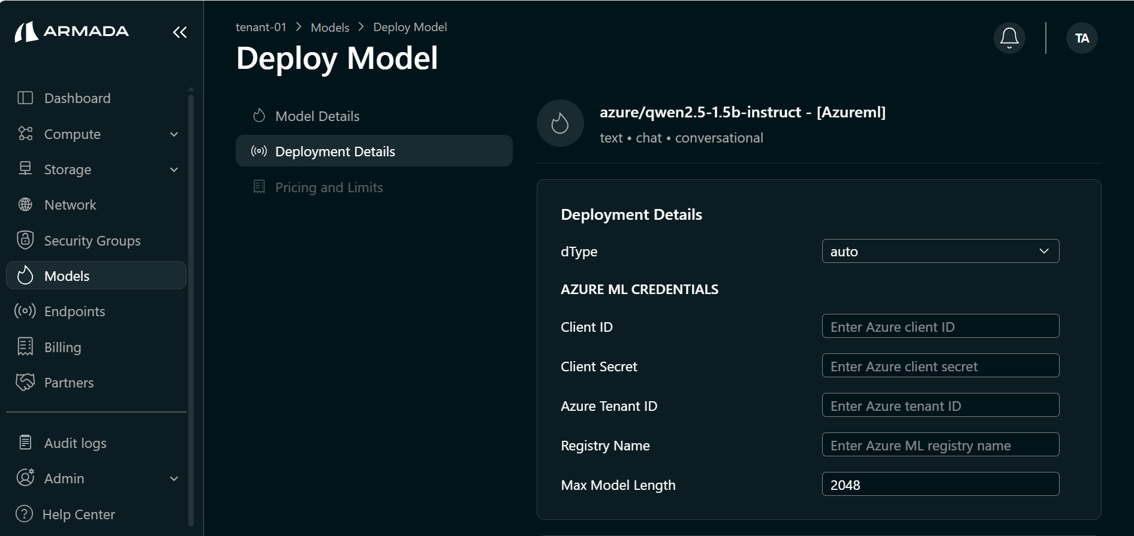The width and height of the screenshot is (1134, 536).
Task: Click the Network globe icon
Action: pos(25,205)
